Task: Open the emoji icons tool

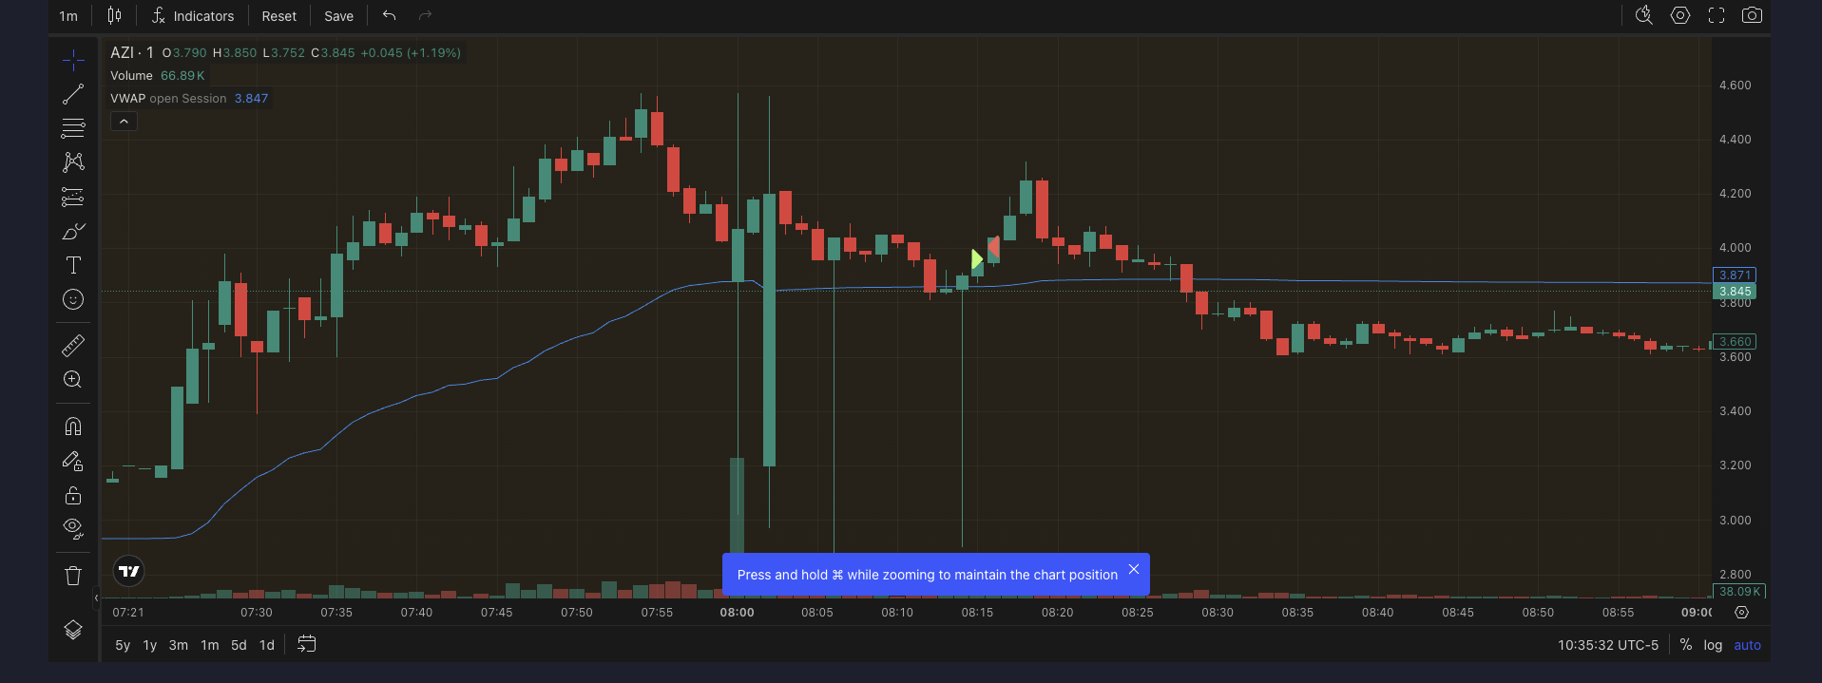Action: (73, 300)
